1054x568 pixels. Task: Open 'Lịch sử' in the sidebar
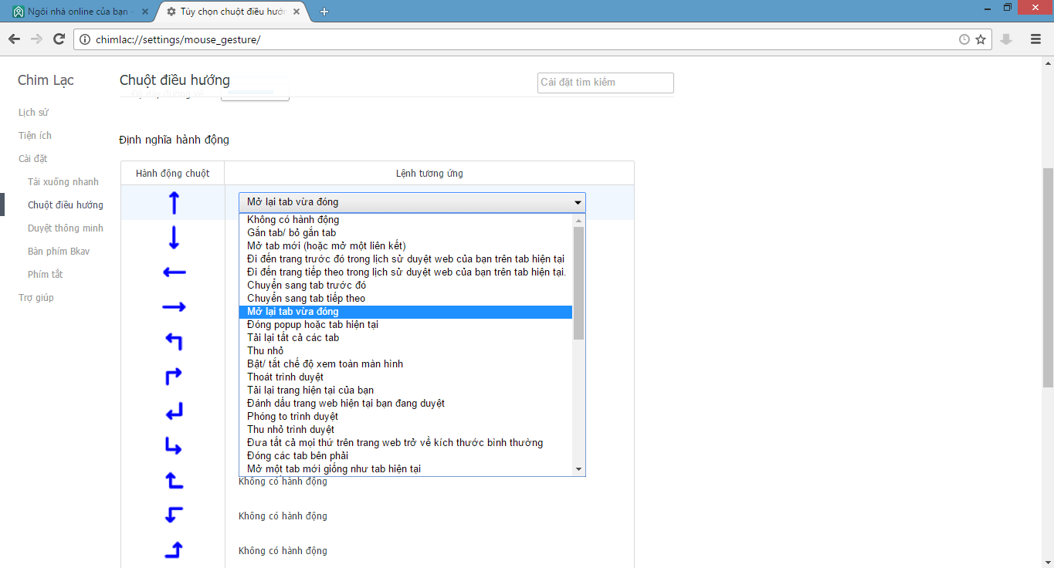pyautogui.click(x=34, y=113)
